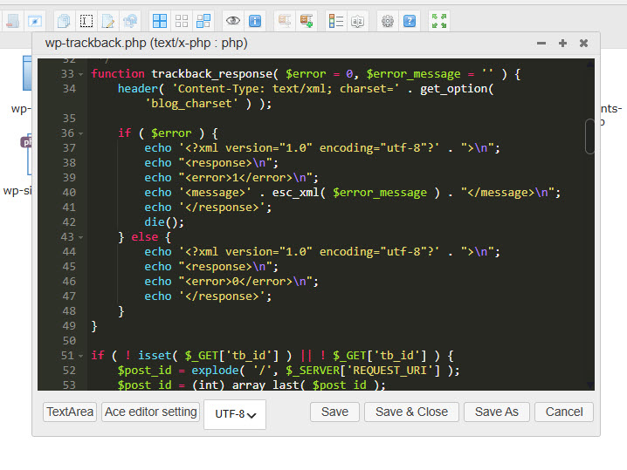This screenshot has width=627, height=470.
Task: Click the isset( call on line 51
Action: pyautogui.click(x=158, y=356)
